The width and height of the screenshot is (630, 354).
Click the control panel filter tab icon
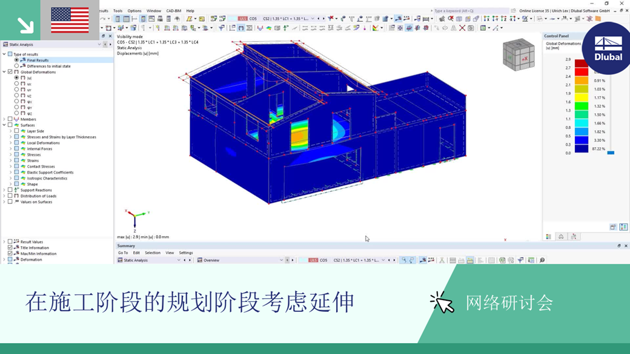point(573,237)
